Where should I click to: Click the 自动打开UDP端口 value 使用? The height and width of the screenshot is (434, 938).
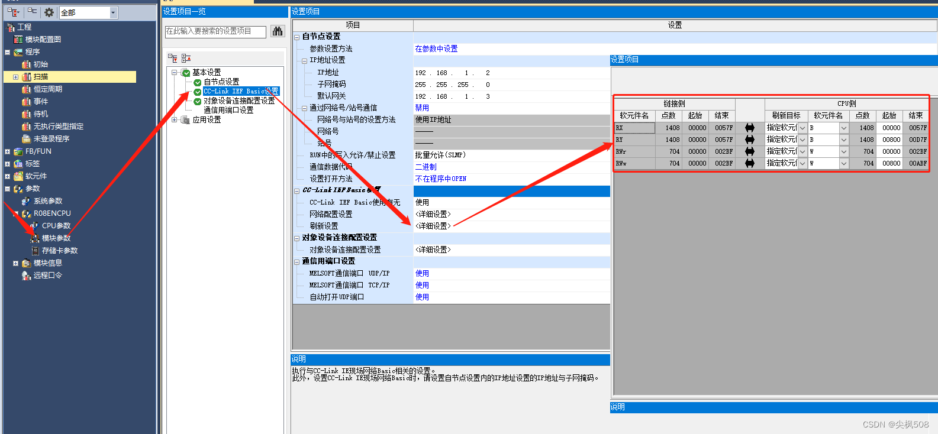point(422,297)
